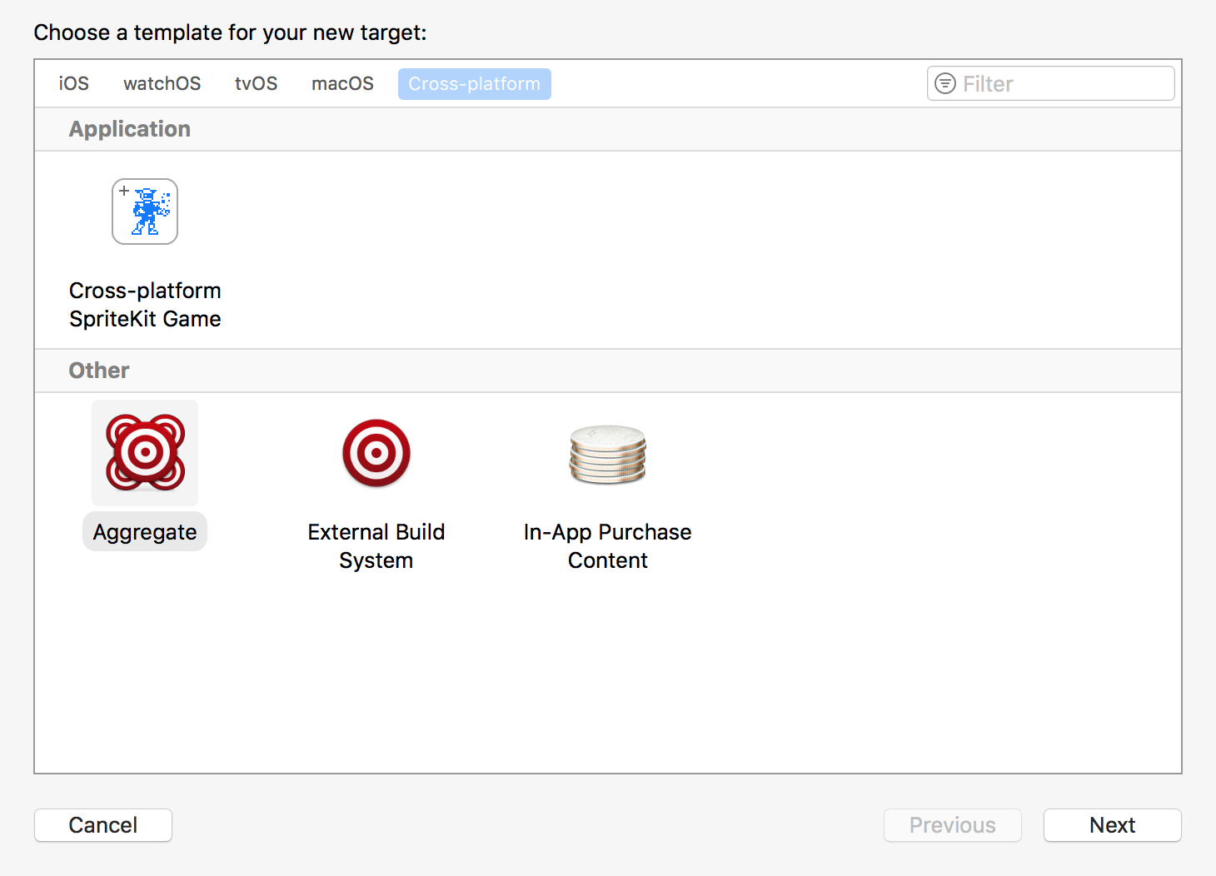Pick the External Build System bullseye icon
1216x876 pixels.
tap(376, 453)
